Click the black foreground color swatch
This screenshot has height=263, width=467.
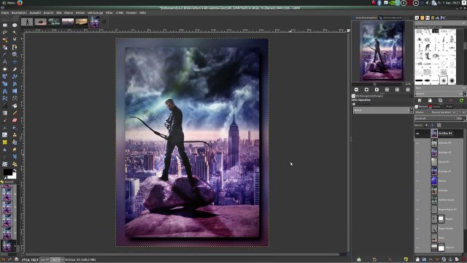[7, 172]
